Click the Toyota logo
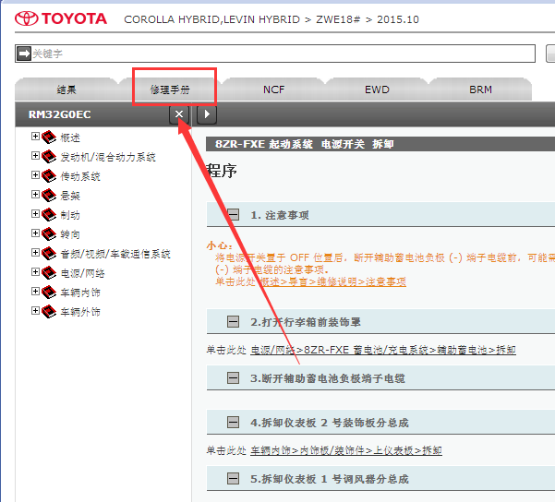This screenshot has height=502, width=555. (61, 18)
